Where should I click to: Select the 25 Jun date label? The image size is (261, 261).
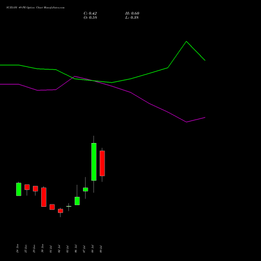(26, 248)
